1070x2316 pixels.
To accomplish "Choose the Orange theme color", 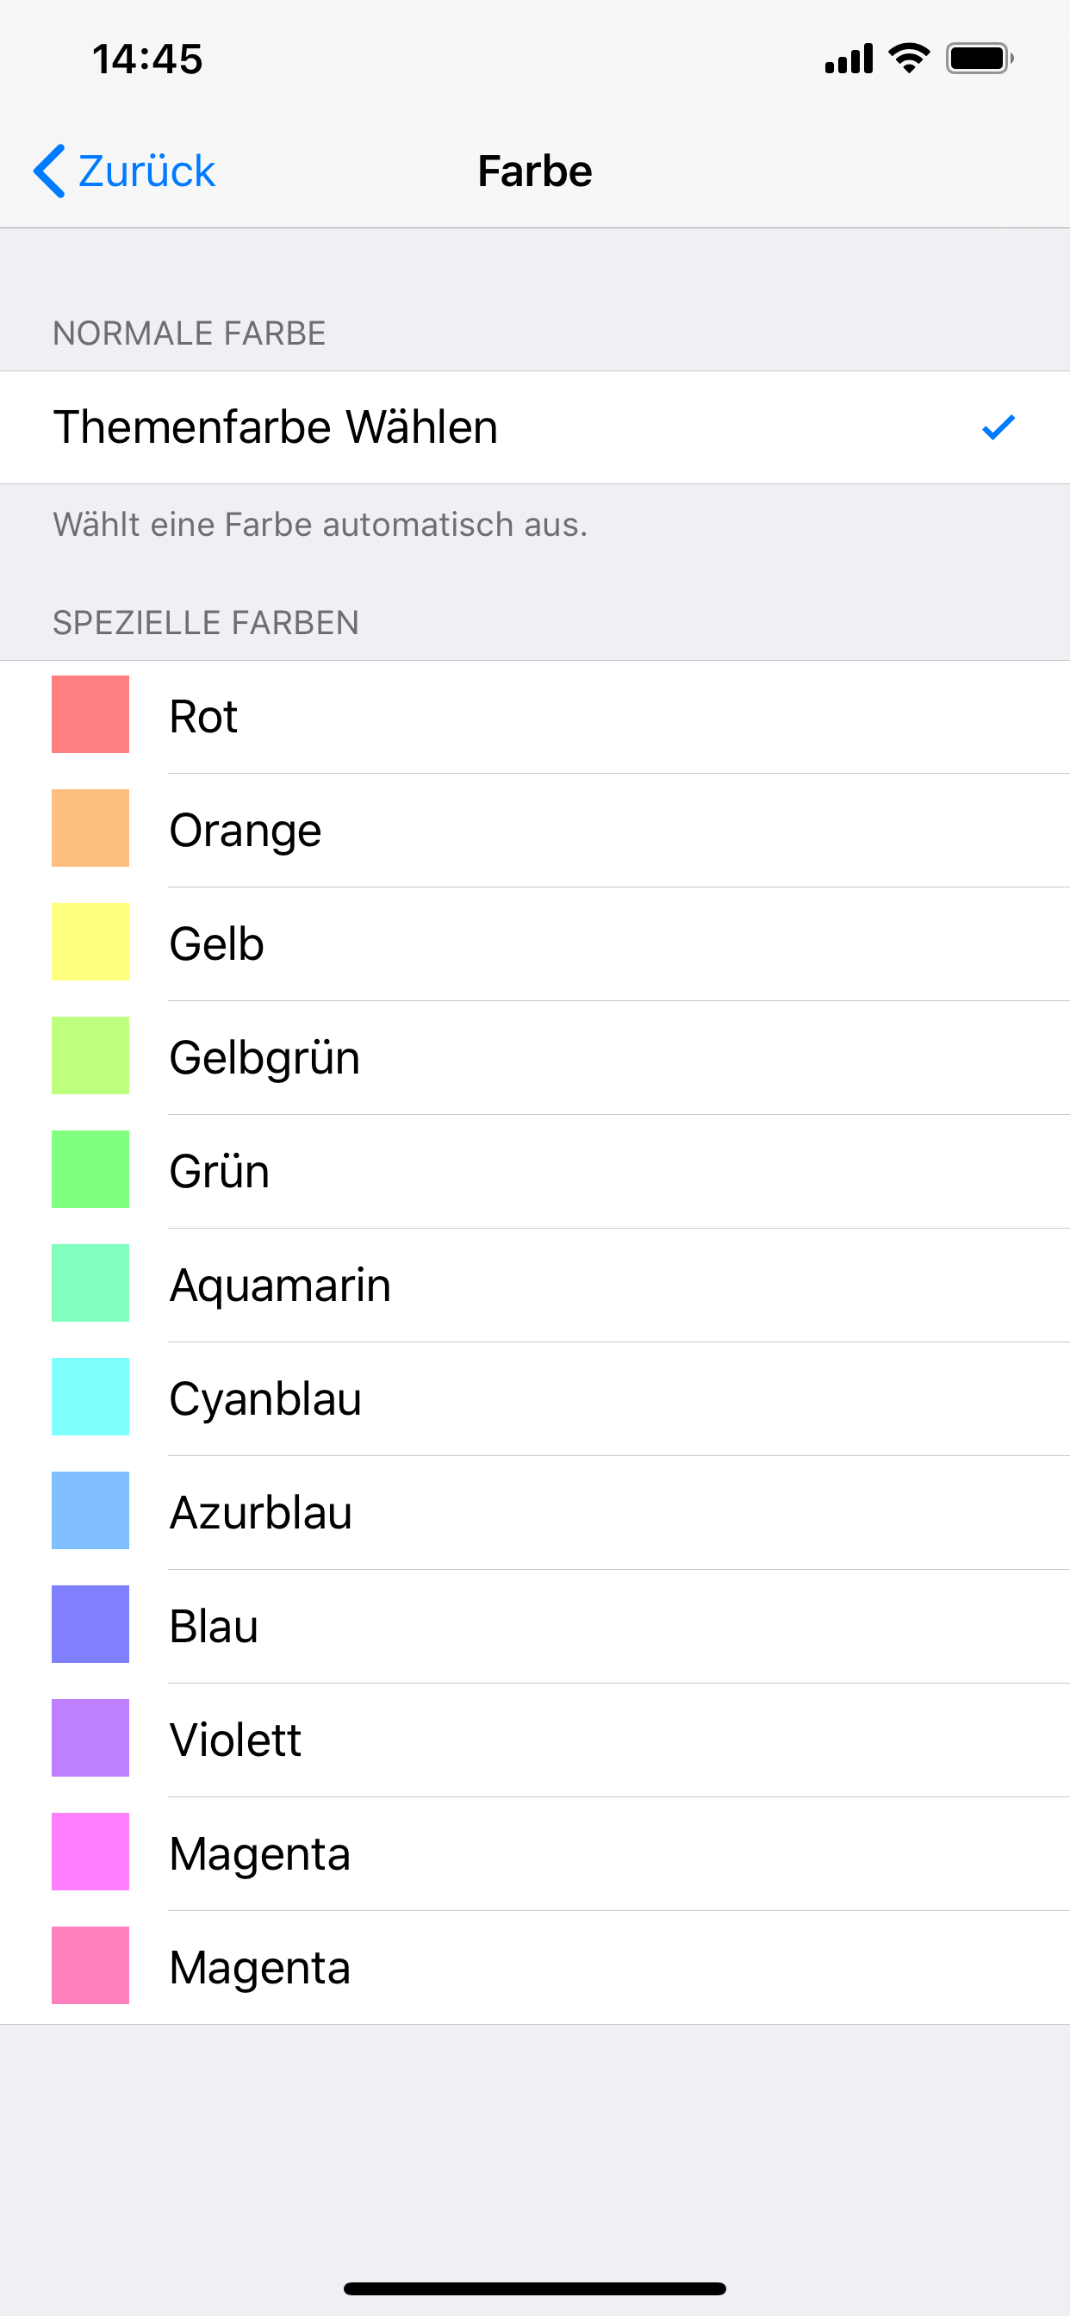I will coord(90,828).
